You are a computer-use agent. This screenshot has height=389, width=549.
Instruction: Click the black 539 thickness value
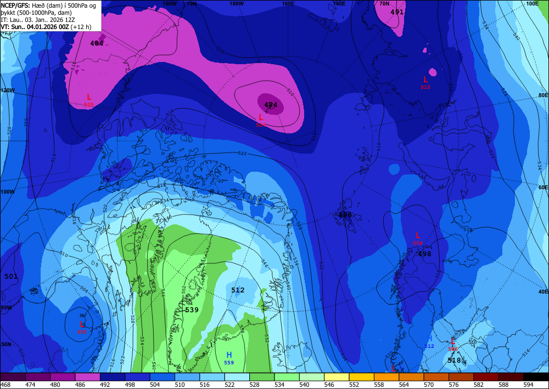192,309
